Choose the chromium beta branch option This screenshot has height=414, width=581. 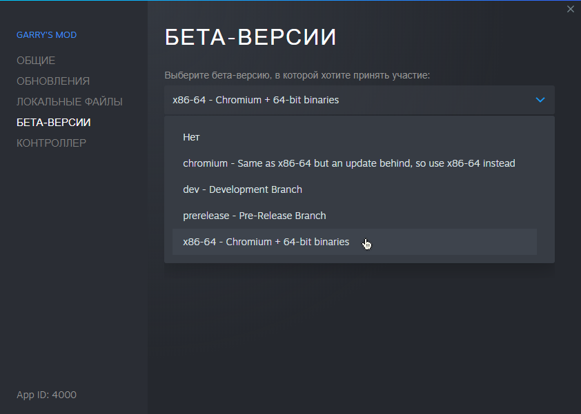click(x=348, y=163)
